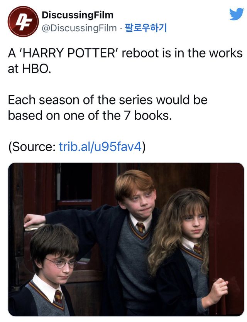This screenshot has width=247, height=322.
Task: Click the hand resting on the seat top
Action: click(x=34, y=220)
